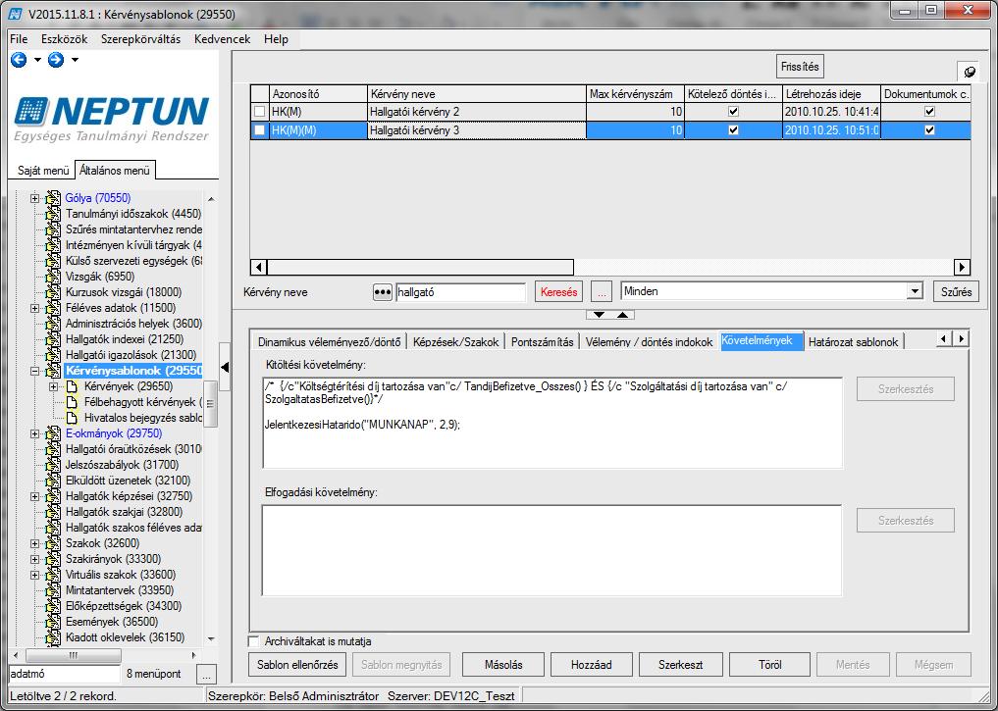The width and height of the screenshot is (998, 711).
Task: Click the Szerkeszt button
Action: [680, 665]
